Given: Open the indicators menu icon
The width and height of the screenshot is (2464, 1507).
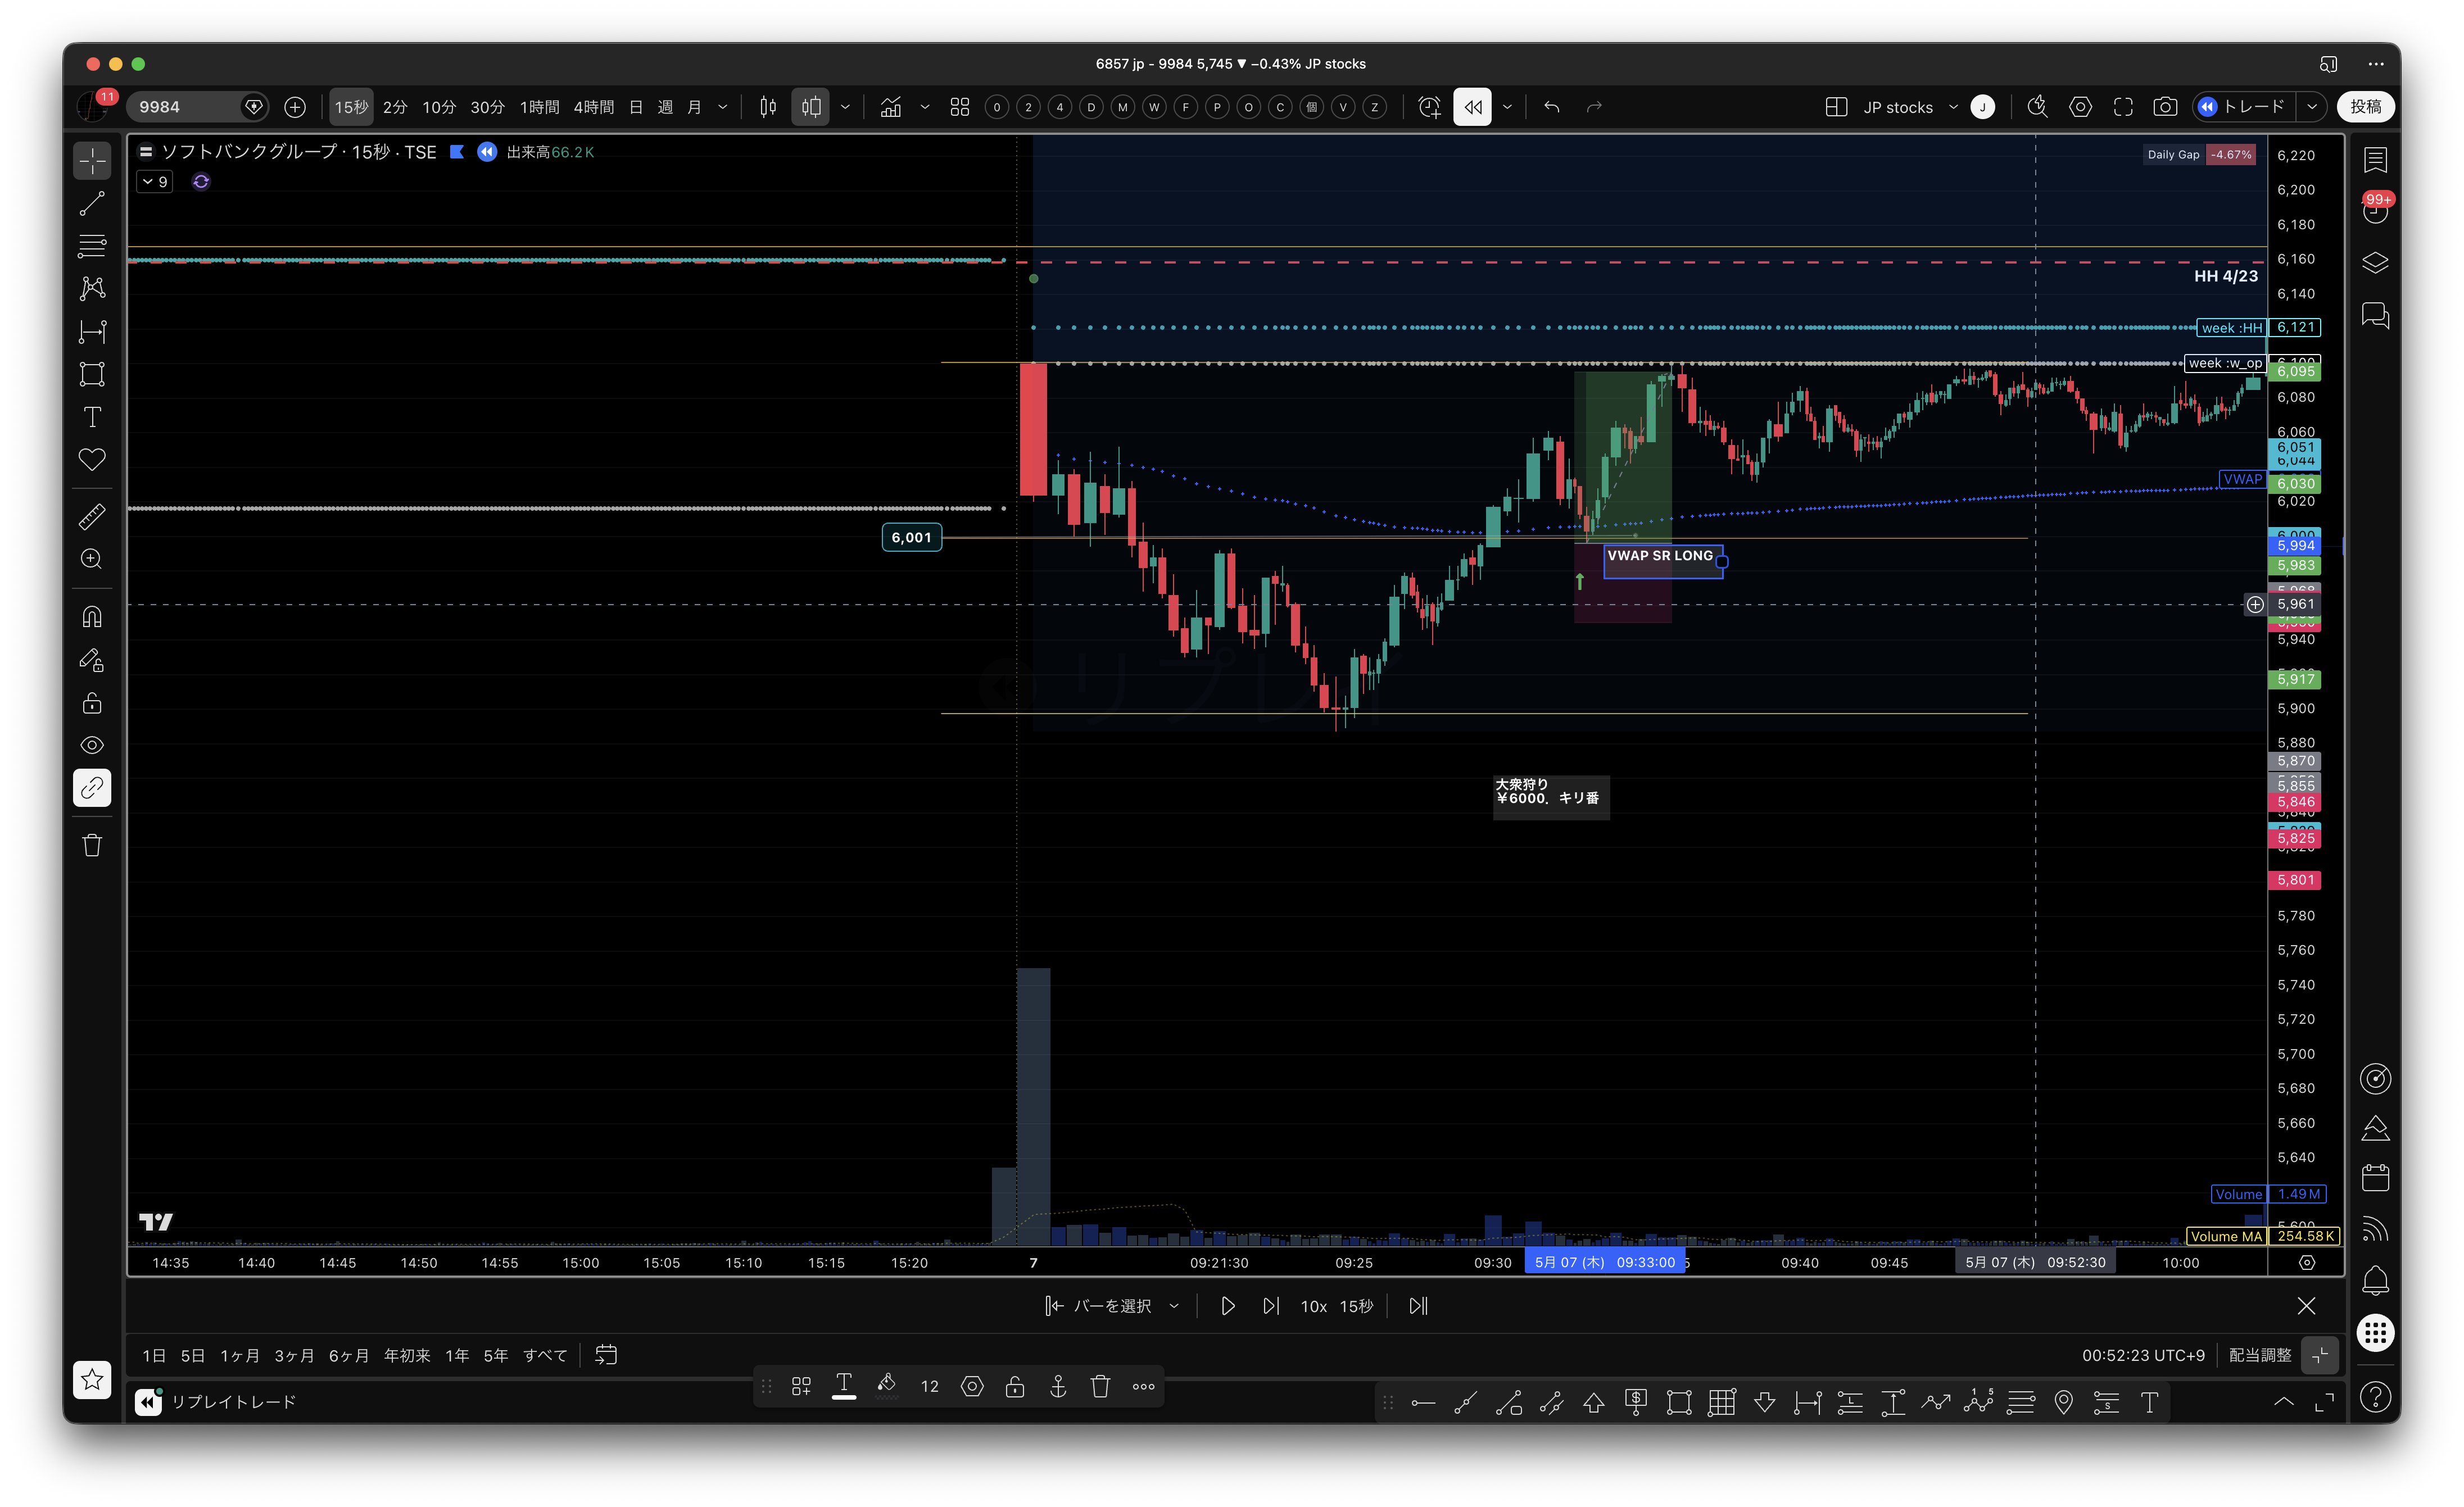Looking at the screenshot, I should pyautogui.click(x=890, y=107).
